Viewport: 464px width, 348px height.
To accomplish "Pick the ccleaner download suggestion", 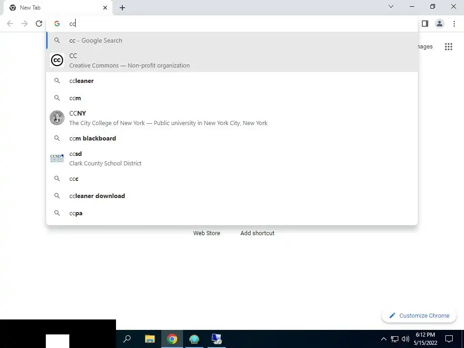I will [x=232, y=196].
